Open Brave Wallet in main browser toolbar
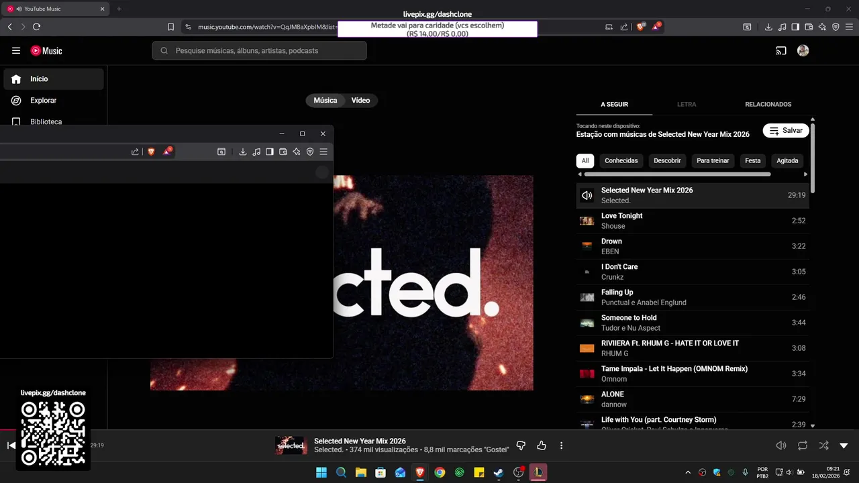This screenshot has width=859, height=483. [x=809, y=27]
